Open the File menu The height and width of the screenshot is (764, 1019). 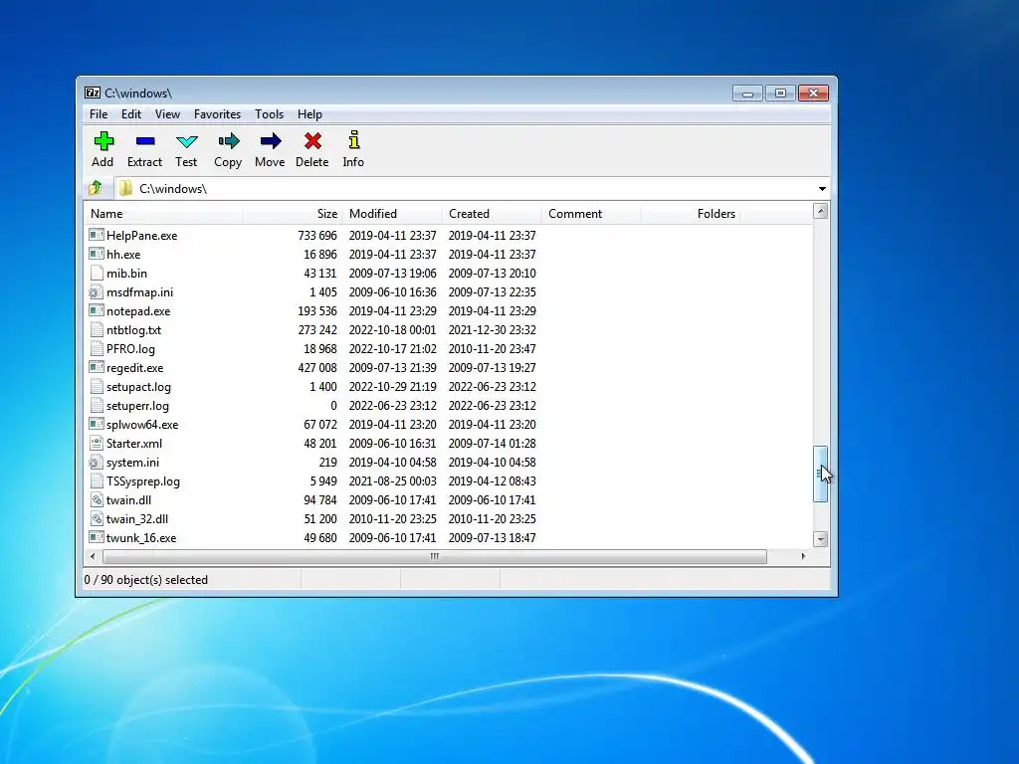(99, 114)
